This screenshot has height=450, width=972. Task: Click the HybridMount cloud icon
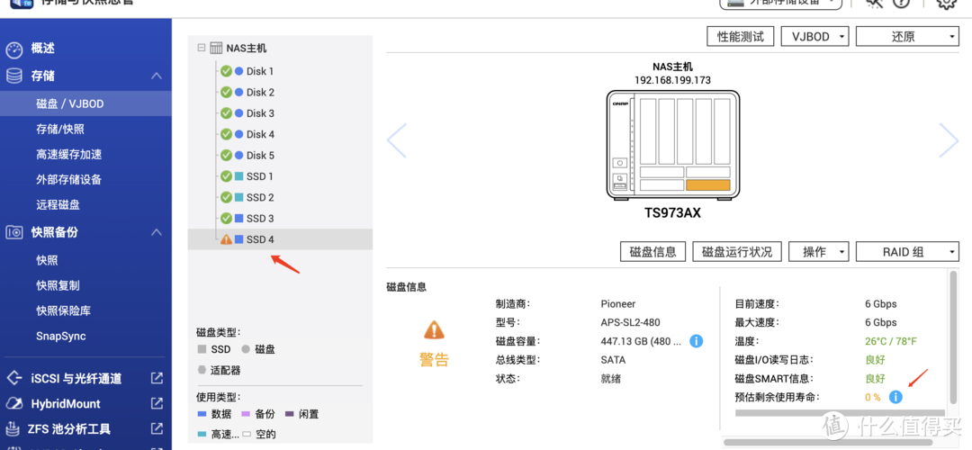[x=14, y=403]
